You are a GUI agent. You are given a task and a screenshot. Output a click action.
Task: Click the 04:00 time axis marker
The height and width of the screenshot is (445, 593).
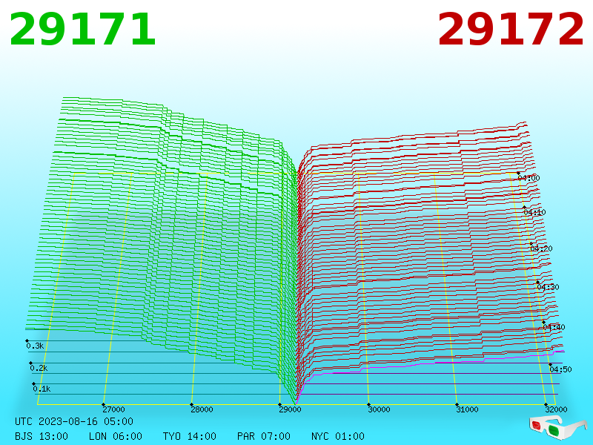(529, 178)
